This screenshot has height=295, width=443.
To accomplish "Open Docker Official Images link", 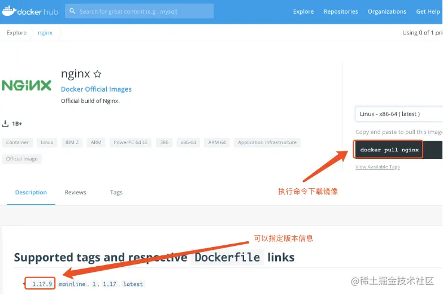I will point(96,89).
